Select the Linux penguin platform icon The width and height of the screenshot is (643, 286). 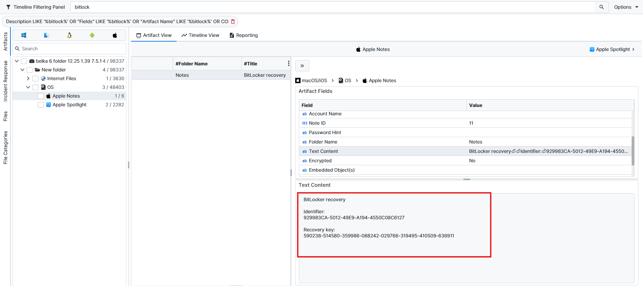69,35
